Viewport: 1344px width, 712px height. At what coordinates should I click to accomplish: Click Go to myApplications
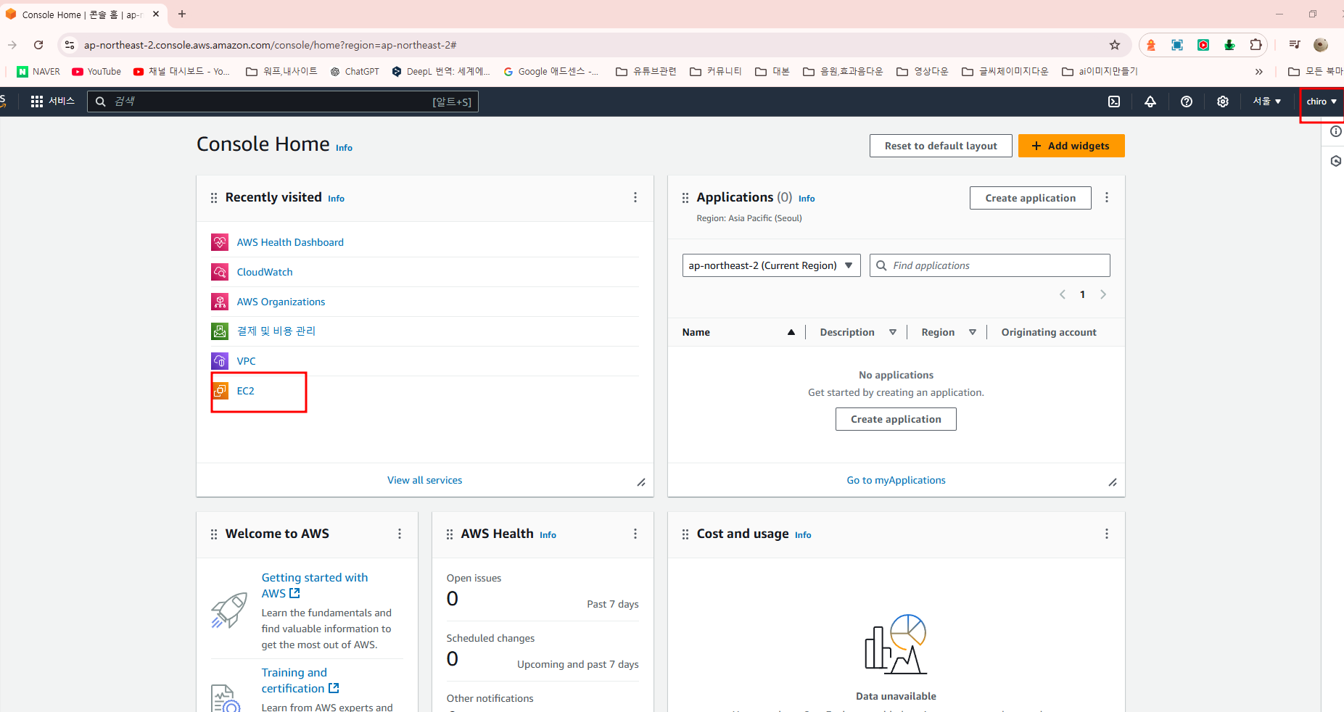point(896,480)
